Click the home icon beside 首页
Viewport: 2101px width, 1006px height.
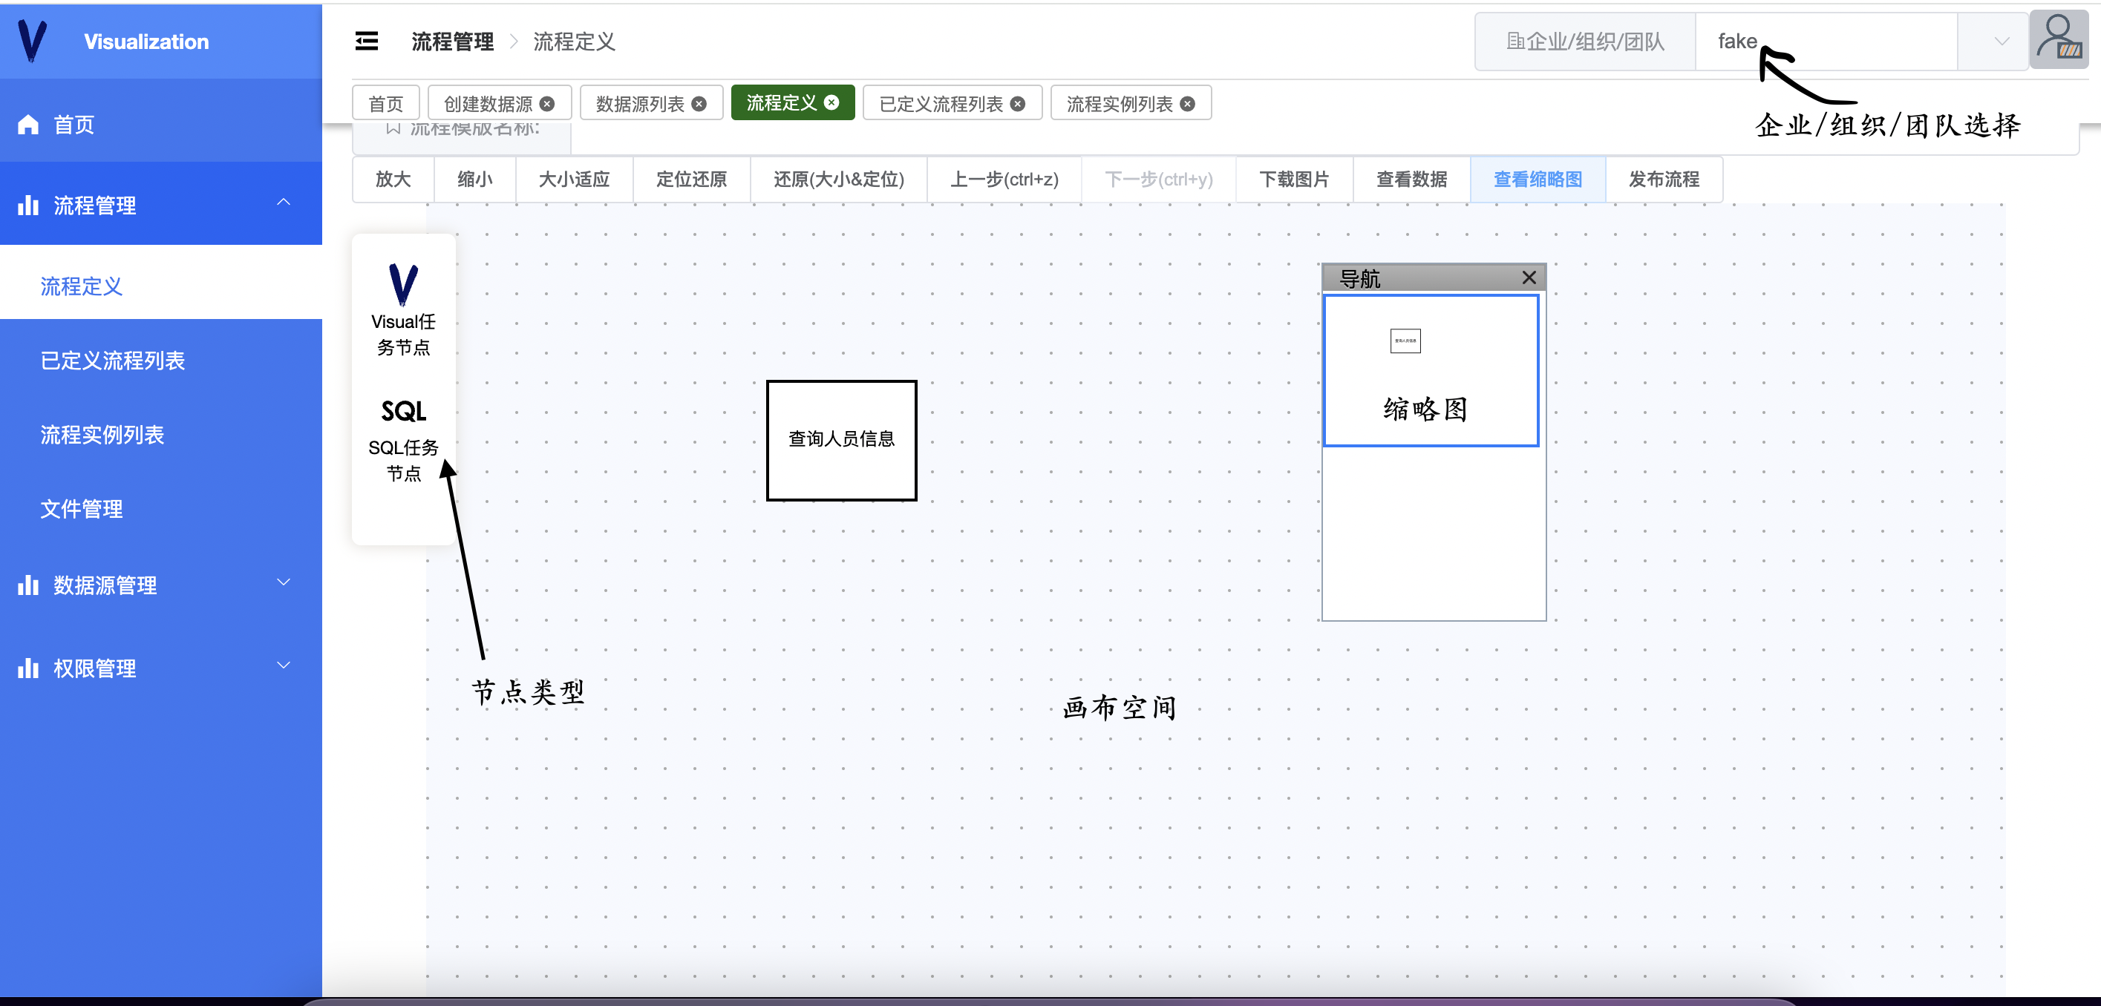(28, 125)
